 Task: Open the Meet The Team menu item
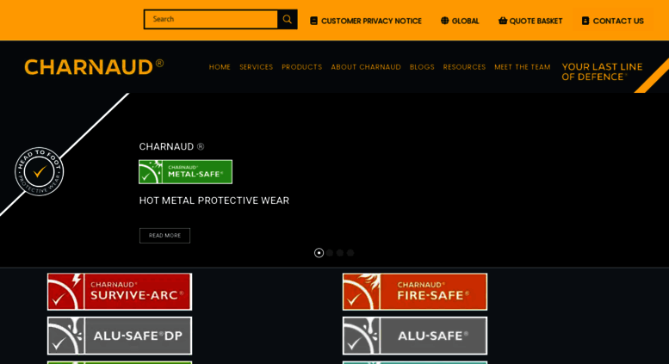click(x=523, y=67)
